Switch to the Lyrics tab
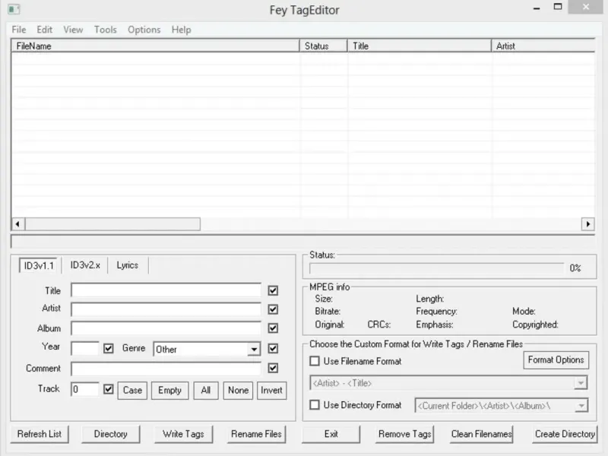Screen dimensions: 608x456 point(128,265)
